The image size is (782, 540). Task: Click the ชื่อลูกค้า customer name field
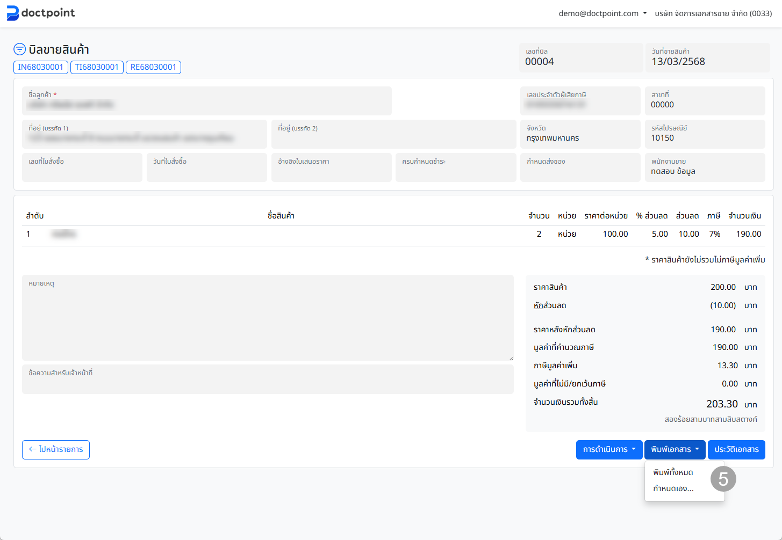tap(207, 101)
